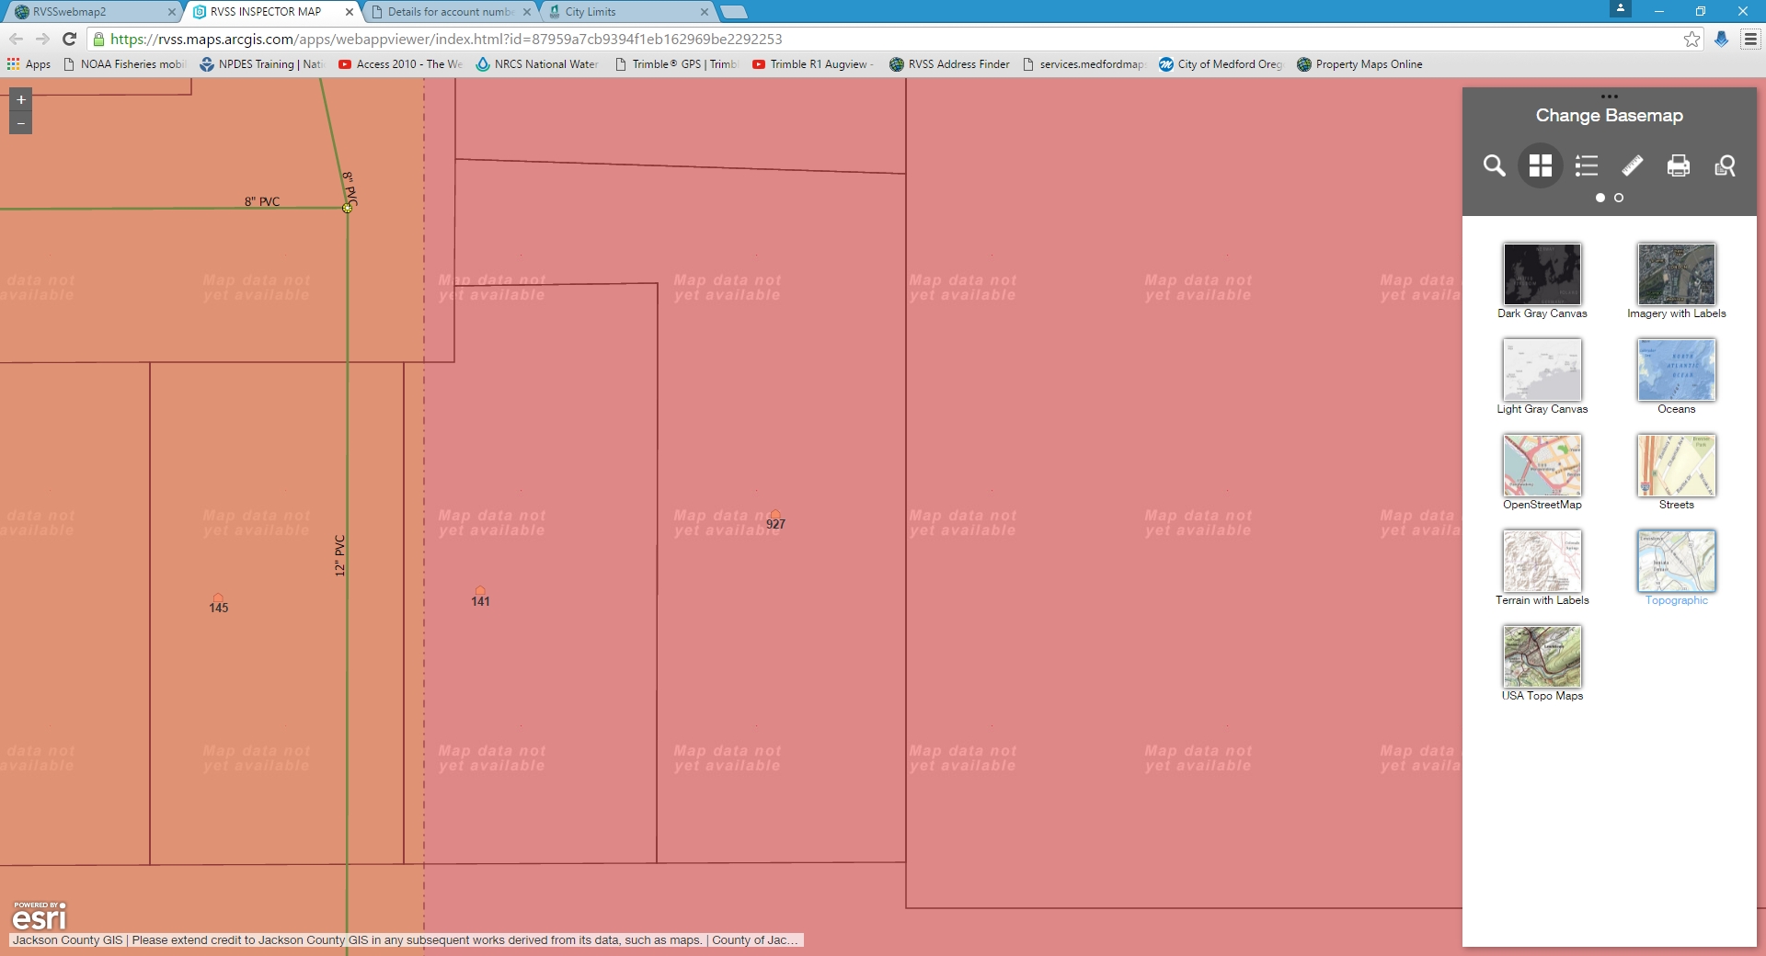
Task: Open the attribute query search tool
Action: pos(1725,166)
